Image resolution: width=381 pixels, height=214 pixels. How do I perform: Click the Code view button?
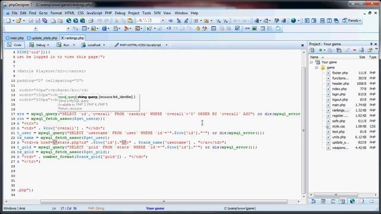(x=14, y=45)
